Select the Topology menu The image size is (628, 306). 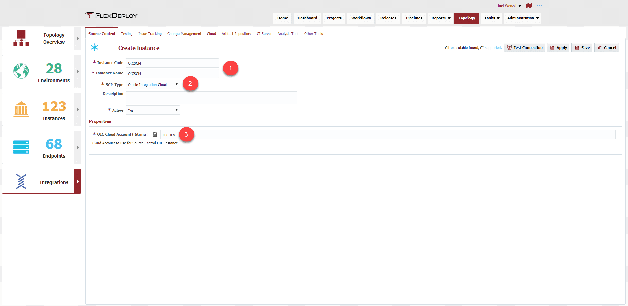click(467, 18)
